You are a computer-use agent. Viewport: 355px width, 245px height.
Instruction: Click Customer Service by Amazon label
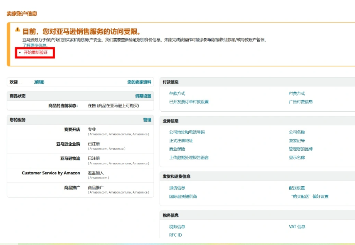(51, 173)
